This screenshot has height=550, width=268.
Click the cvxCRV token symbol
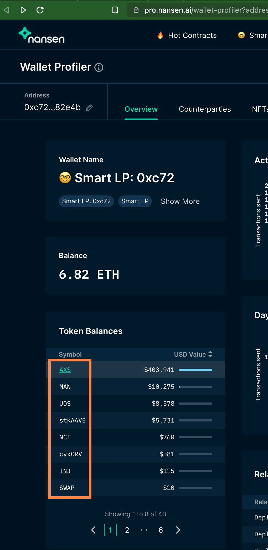tap(71, 454)
